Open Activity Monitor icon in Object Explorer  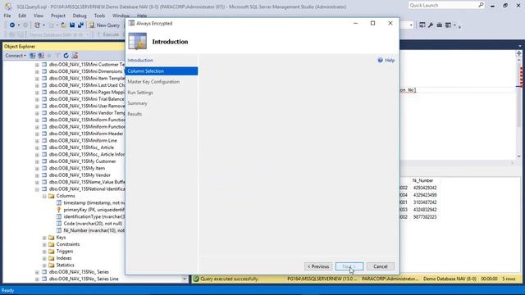[x=75, y=56]
